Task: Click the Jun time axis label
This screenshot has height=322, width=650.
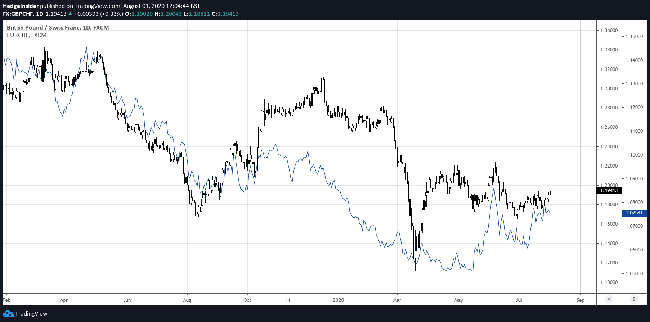Action: [127, 300]
